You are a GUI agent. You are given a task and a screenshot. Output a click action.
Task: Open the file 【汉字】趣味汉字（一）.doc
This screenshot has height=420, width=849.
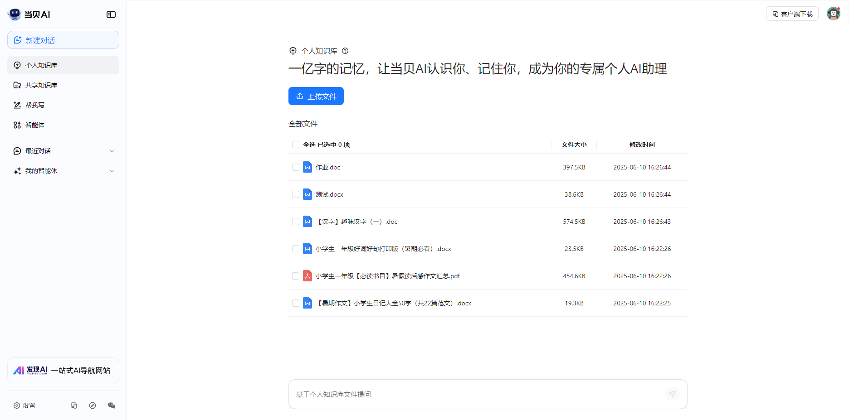356,222
